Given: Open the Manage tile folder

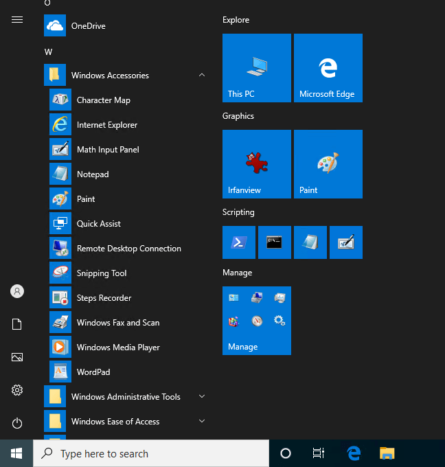Looking at the screenshot, I should click(x=257, y=321).
